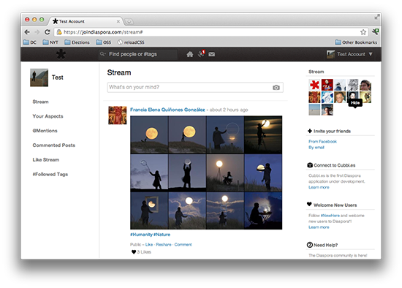Click the red asterisk avatar thumbnail

pos(314,85)
